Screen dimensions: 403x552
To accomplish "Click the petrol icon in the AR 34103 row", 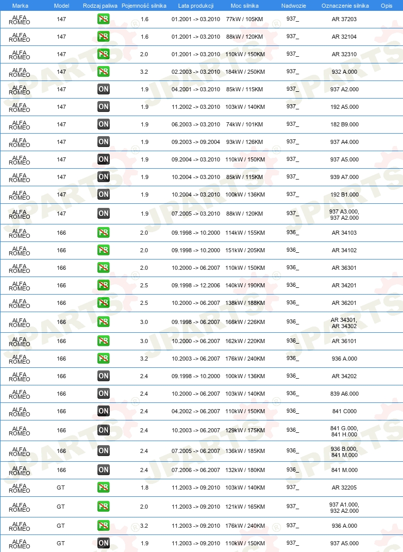I will click(104, 233).
